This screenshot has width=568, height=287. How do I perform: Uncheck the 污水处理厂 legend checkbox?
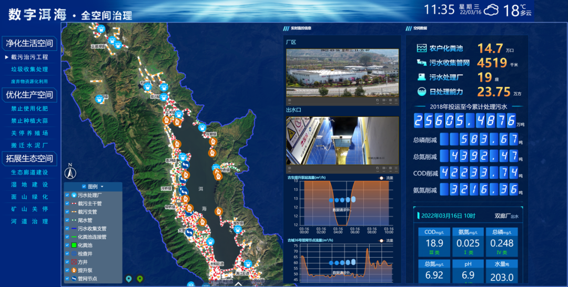click(67, 195)
